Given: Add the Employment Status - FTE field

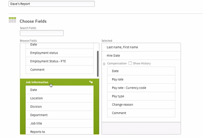Looking at the screenshot, I should point(60,61).
